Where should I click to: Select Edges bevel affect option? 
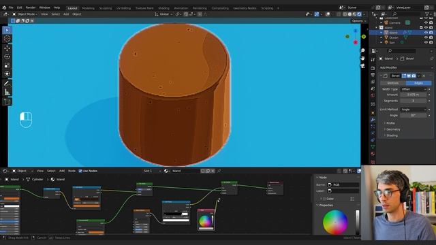[419, 83]
